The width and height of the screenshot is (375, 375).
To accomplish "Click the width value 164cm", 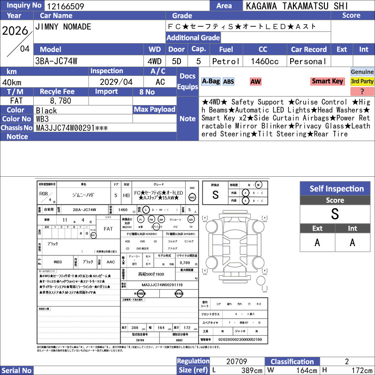I will (307, 370).
